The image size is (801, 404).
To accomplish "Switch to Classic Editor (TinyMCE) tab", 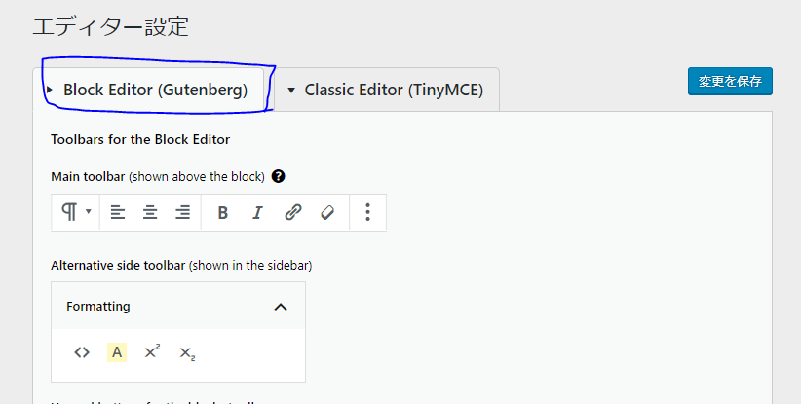I will click(x=387, y=90).
